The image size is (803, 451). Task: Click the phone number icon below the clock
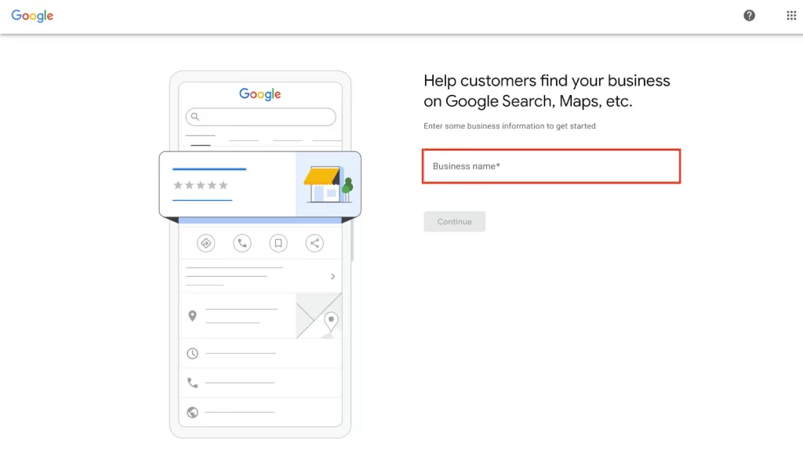(x=193, y=383)
